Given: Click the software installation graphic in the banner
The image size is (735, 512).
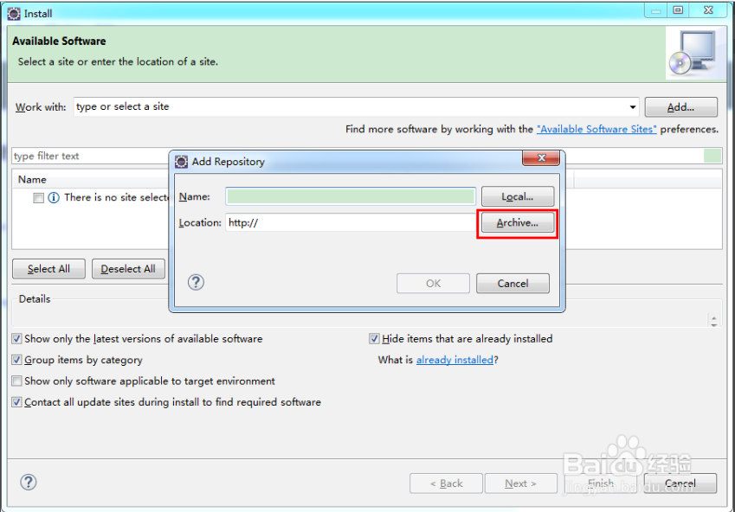Looking at the screenshot, I should point(695,53).
